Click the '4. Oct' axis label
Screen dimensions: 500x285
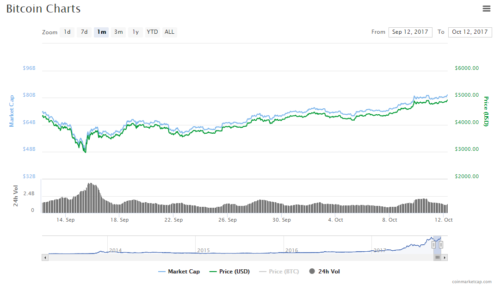335,220
